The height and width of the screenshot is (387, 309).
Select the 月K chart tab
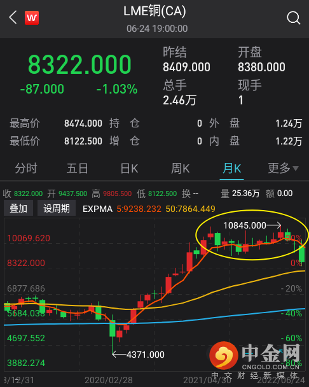point(231,168)
